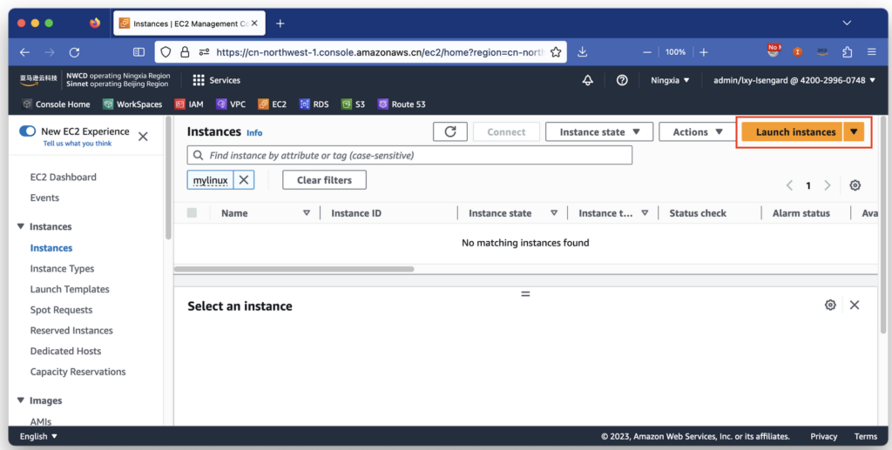Open the AWS help question-mark icon
Screen dimensions: 892x450
(622, 80)
